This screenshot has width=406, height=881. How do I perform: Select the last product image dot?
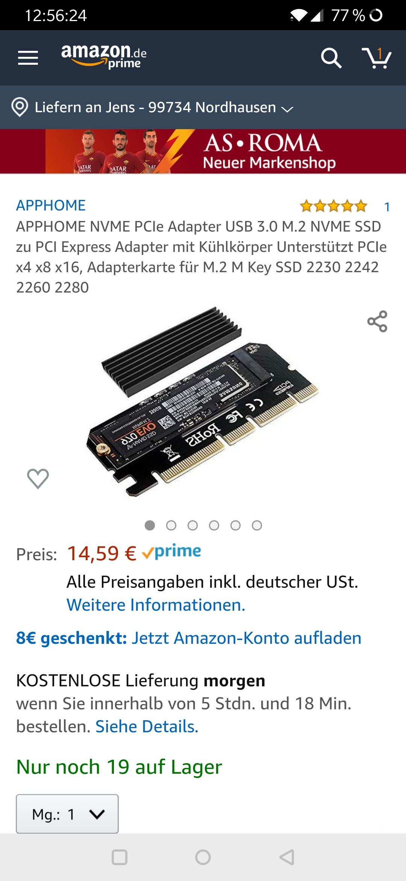257,525
